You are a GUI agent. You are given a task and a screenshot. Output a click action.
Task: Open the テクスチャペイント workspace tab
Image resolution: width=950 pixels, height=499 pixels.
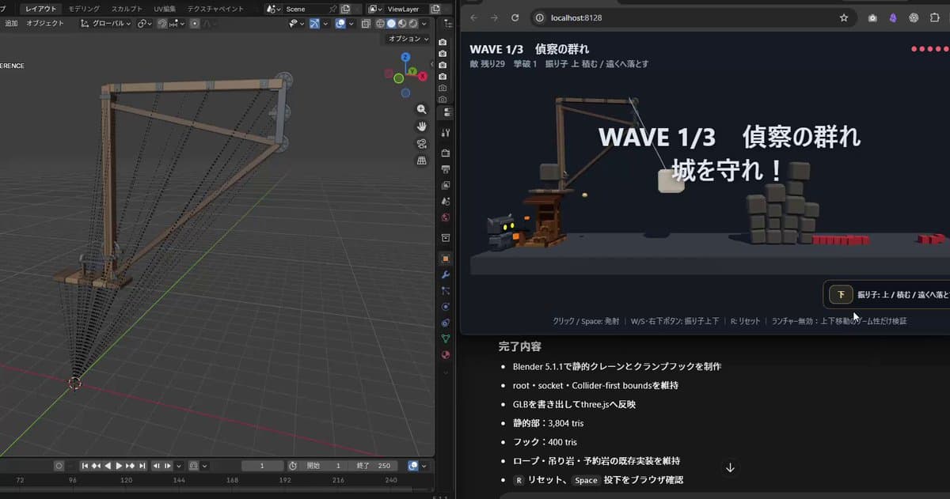point(215,9)
